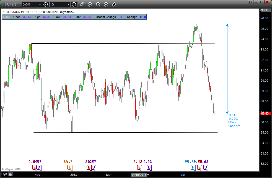This screenshot has height=178, width=272.
Task: Click the Last value 86.83
Action: tap(87, 17)
